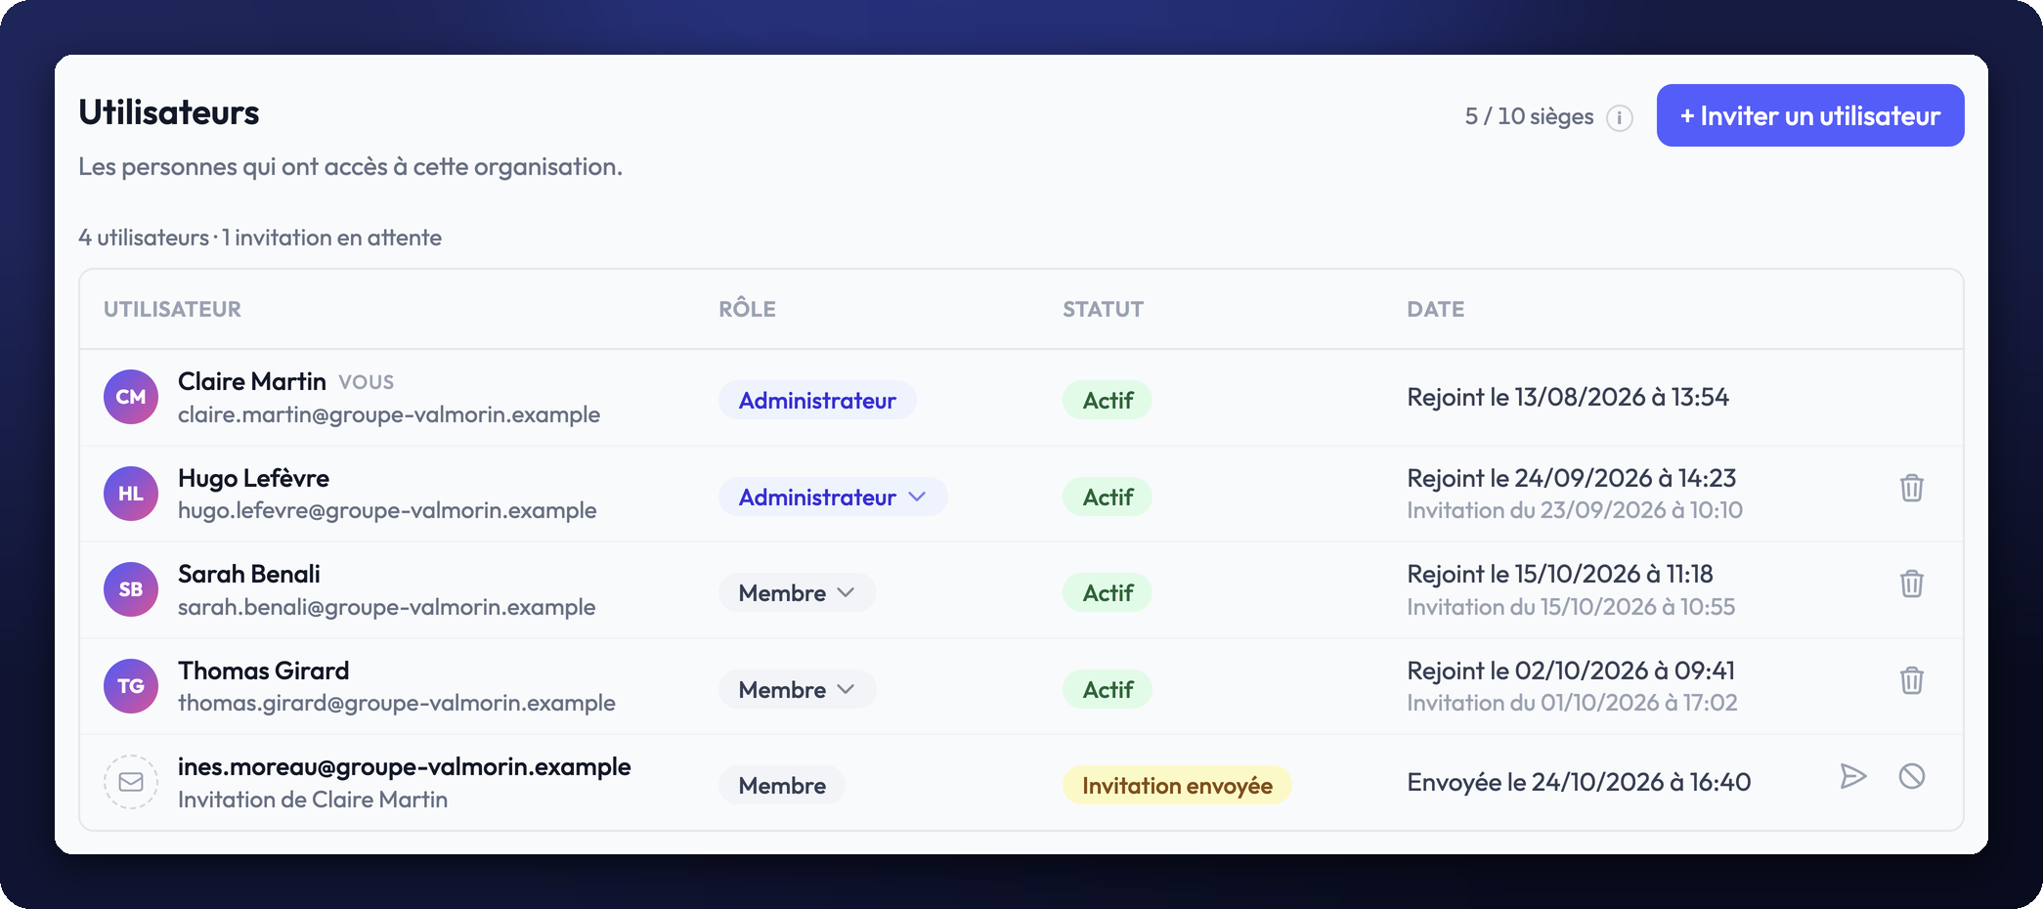Click email sarah.benali@groupe-valmorin.example
This screenshot has height=909, width=2043.
coord(386,607)
